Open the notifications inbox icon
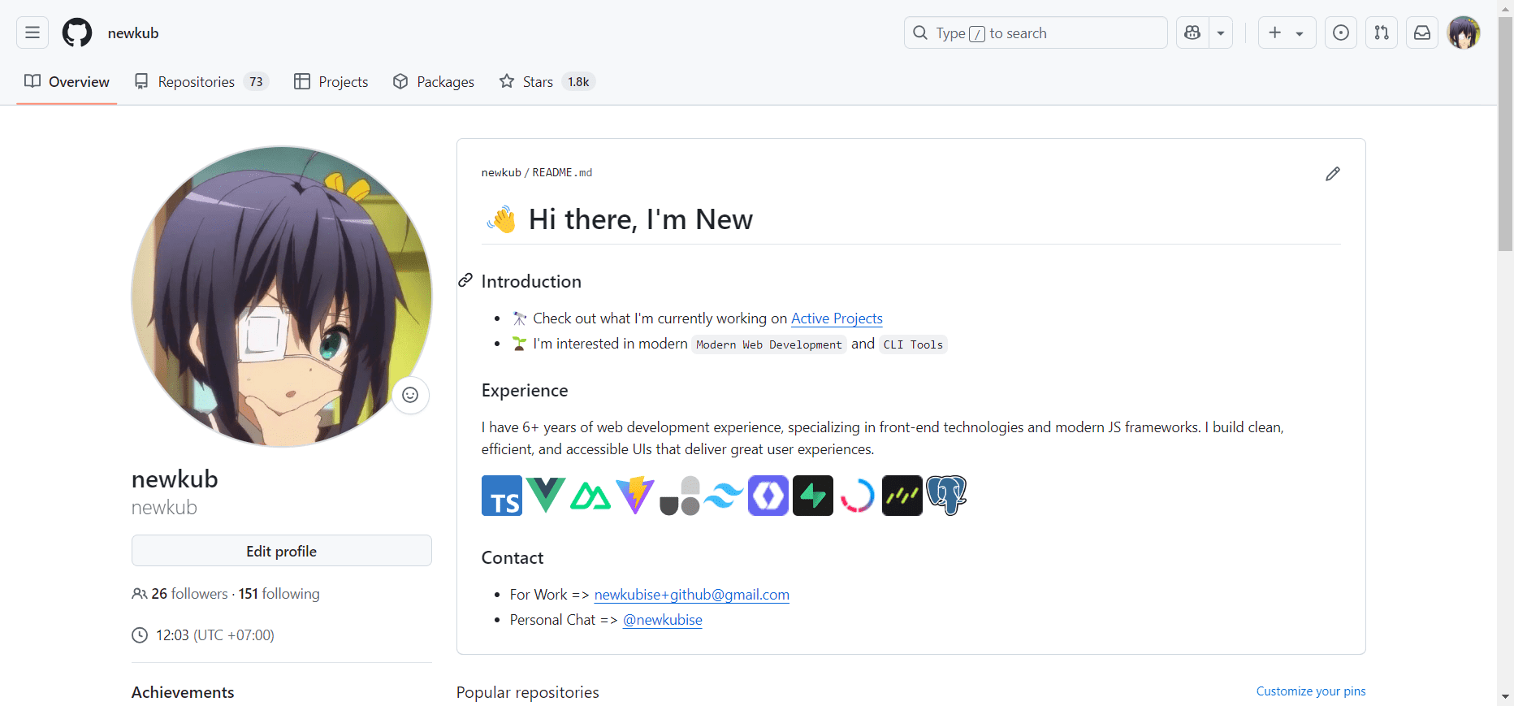Viewport: 1514px width, 706px height. click(x=1422, y=32)
